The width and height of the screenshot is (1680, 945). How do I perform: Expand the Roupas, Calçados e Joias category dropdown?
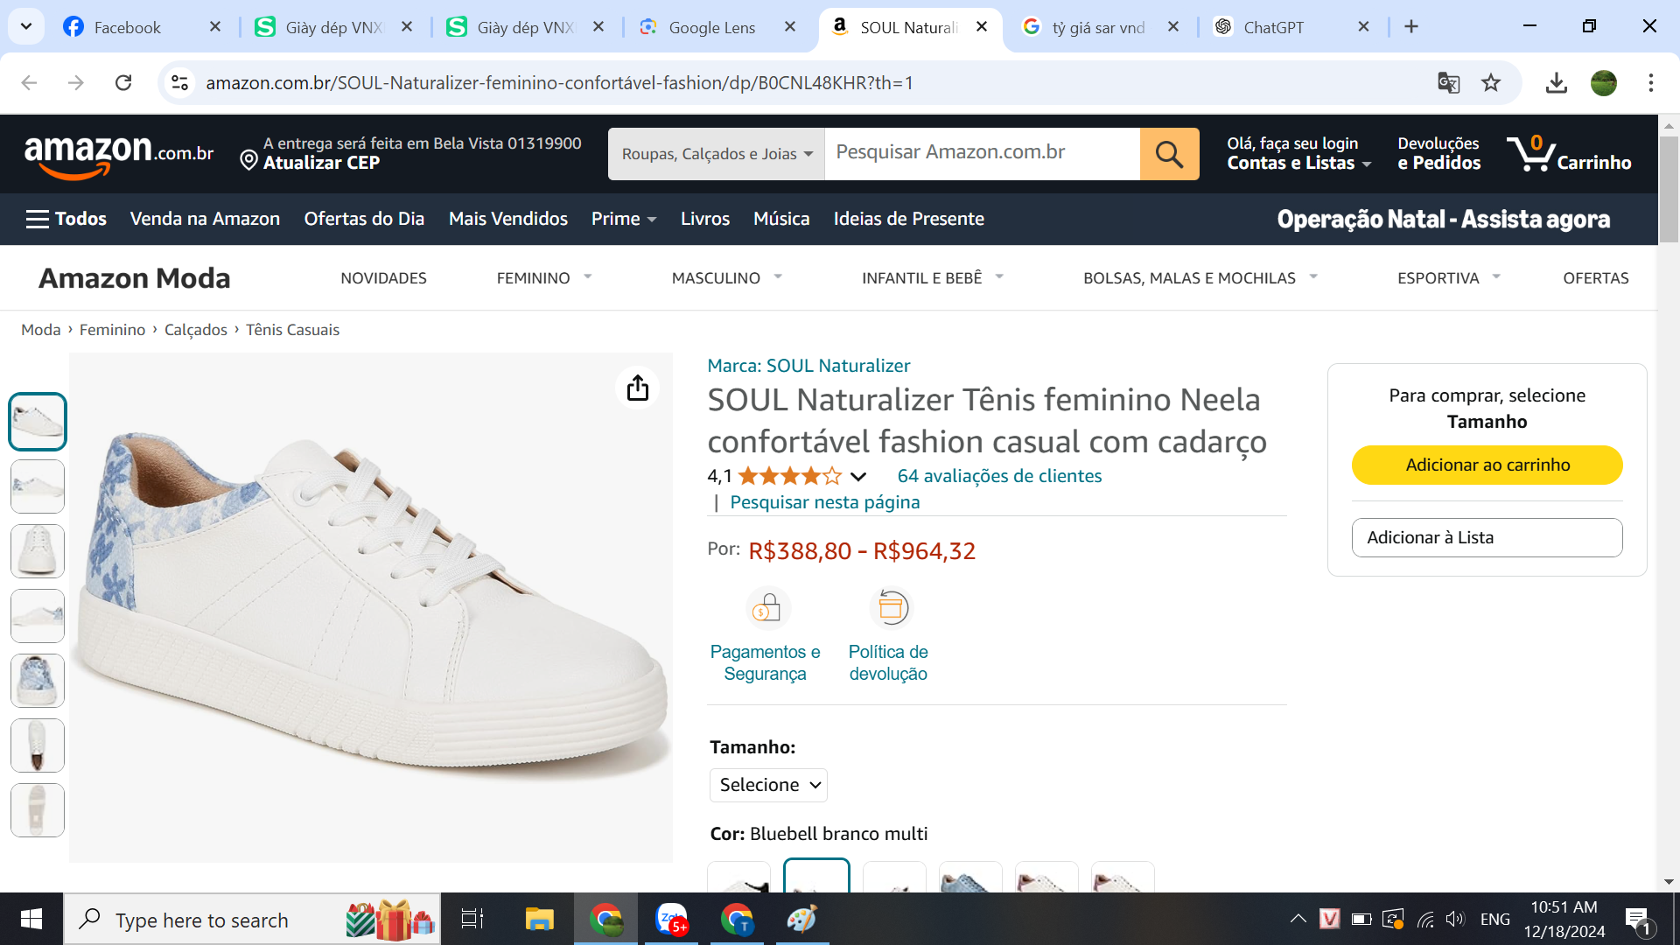(717, 154)
